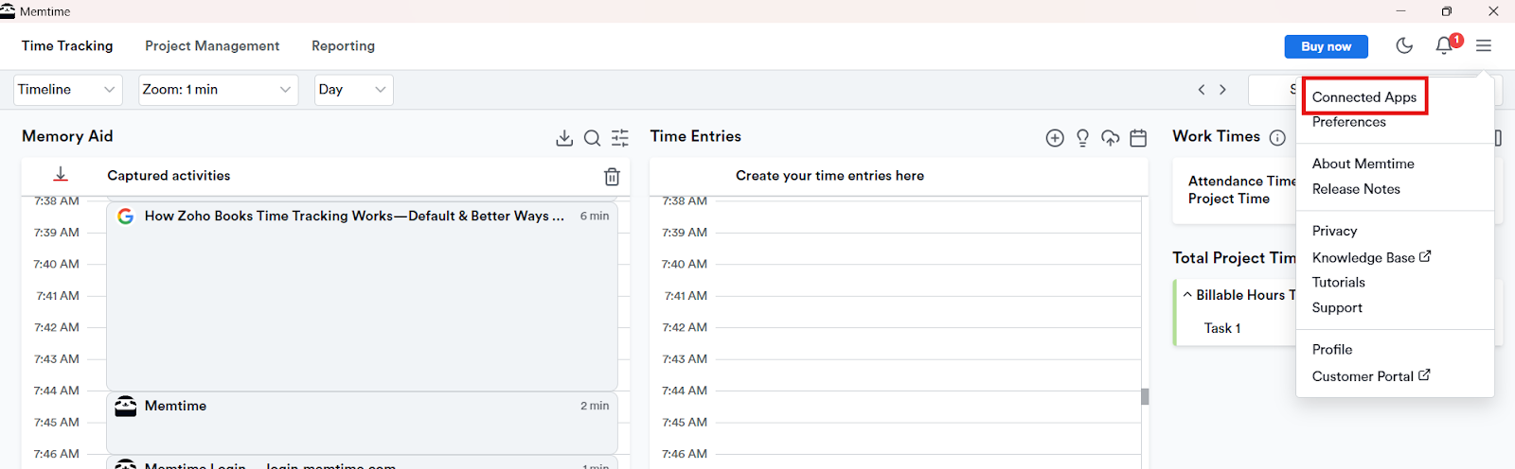Delete captured activities with trash icon

tap(612, 177)
